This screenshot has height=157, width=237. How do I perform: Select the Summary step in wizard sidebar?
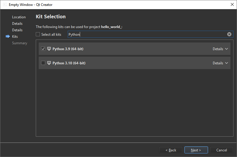[x=20, y=43]
